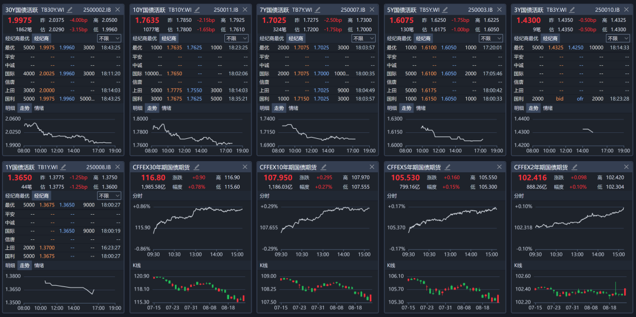This screenshot has height=317, width=636.
Task: Click 250008.IB bond code in 1Y panel
Action: tap(98, 167)
